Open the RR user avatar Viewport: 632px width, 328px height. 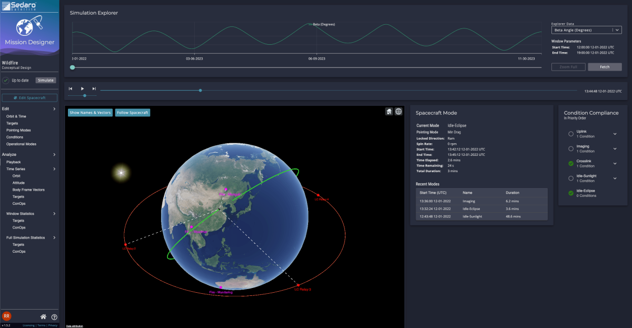coord(6,316)
